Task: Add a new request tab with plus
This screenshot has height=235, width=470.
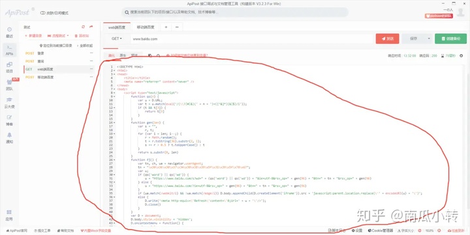Action: (166, 27)
